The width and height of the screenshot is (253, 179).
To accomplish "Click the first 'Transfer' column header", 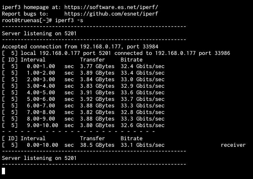I will (x=93, y=60).
